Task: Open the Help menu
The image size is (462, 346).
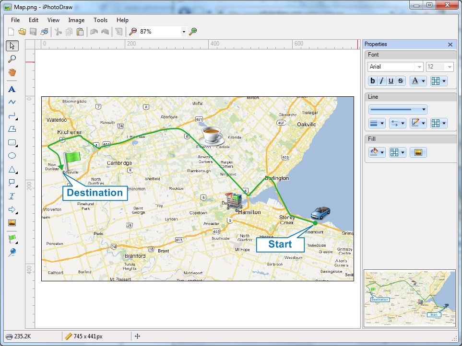Action: 122,20
